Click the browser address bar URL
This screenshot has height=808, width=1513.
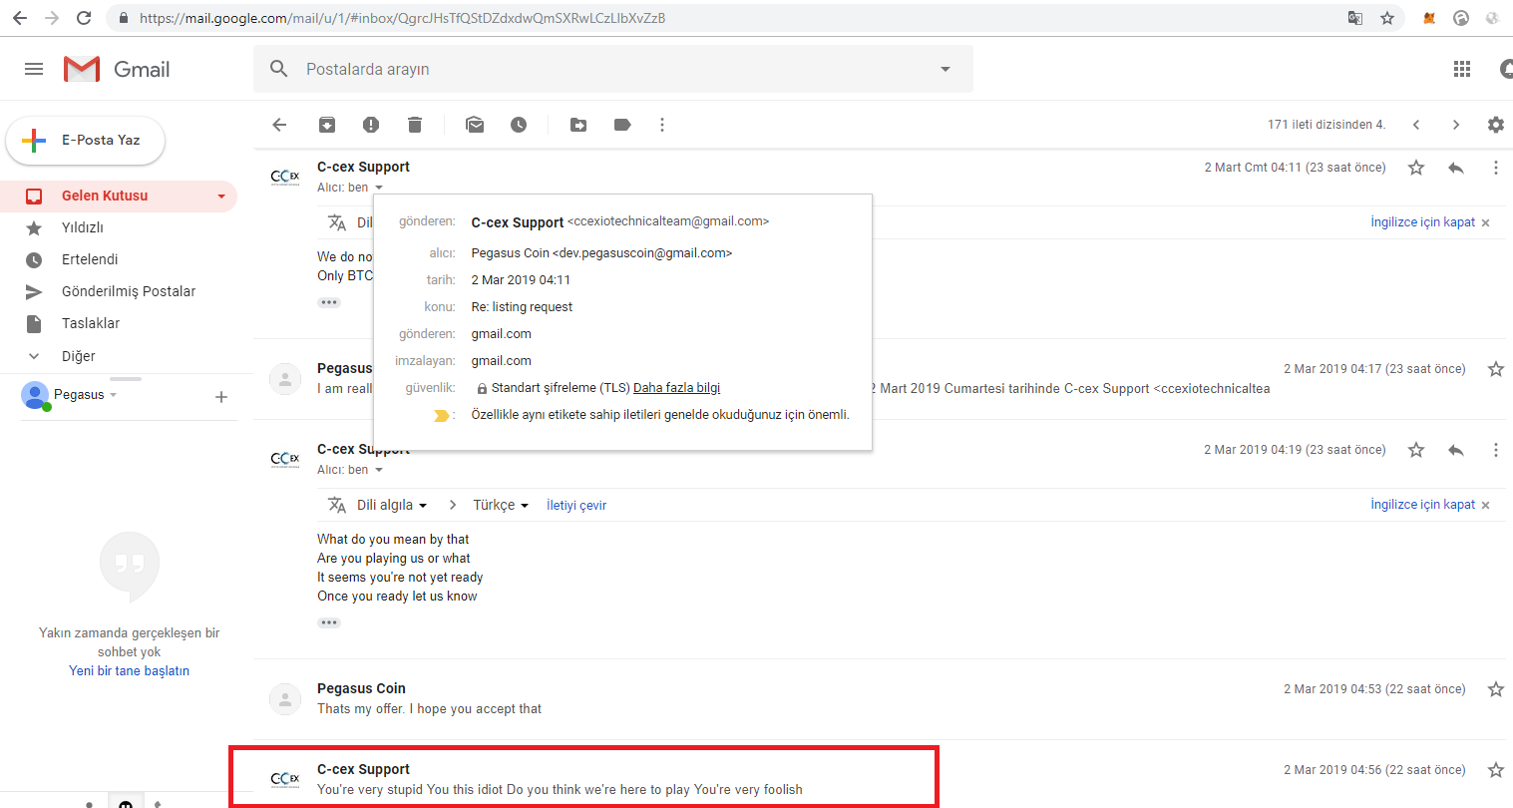(x=402, y=18)
